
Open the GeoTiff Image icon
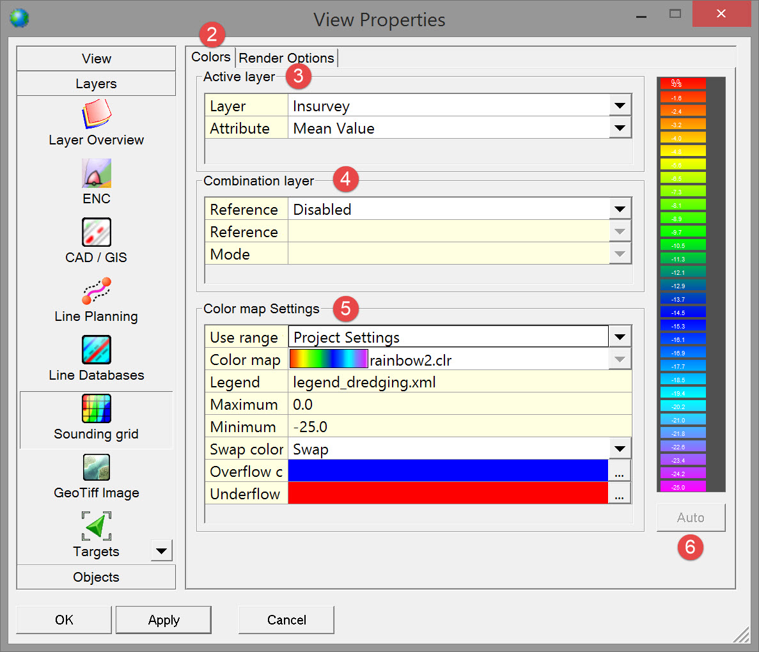[x=96, y=468]
